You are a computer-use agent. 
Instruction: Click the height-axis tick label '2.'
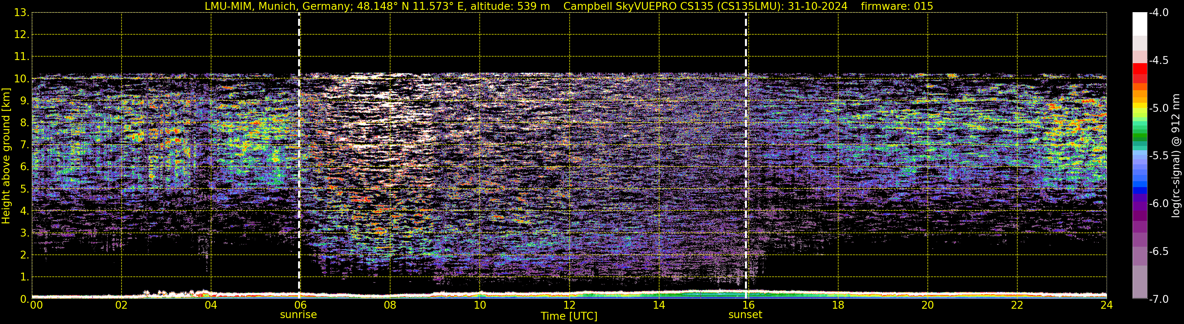25,255
